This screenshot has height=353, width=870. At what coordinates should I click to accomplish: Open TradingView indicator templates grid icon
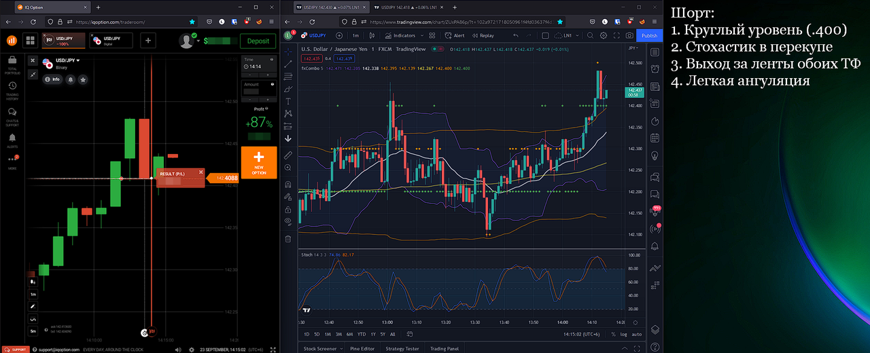point(432,35)
